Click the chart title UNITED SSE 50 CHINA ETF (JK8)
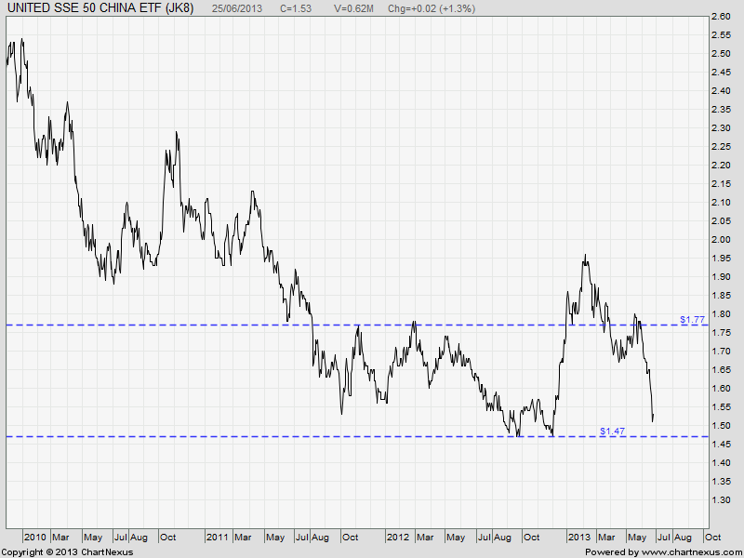 click(100, 8)
